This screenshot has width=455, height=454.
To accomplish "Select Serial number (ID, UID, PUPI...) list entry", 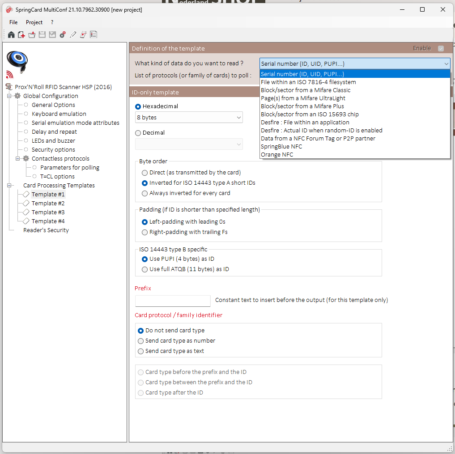I will click(x=355, y=74).
